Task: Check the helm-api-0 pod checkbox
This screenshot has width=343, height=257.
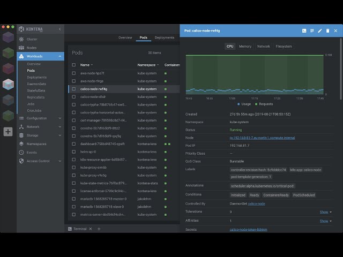Action: (74, 152)
